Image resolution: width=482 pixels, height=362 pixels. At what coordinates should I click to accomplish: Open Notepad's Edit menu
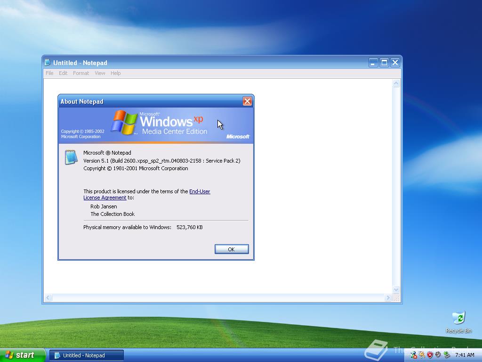click(63, 73)
